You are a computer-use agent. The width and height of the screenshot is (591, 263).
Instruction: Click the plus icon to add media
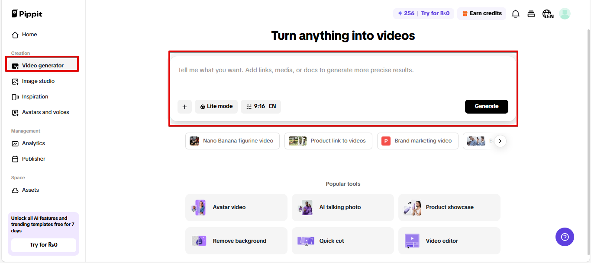click(184, 107)
